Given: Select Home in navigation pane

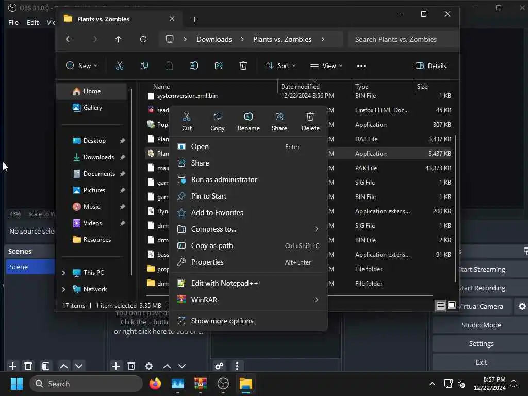Looking at the screenshot, I should click(x=92, y=91).
